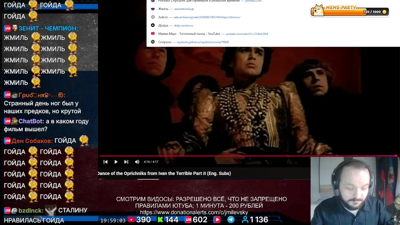Image resolution: width=400 pixels, height=225 pixels.
Task: Click the Russian flag icon beside Жмиль
Action: [153, 9]
